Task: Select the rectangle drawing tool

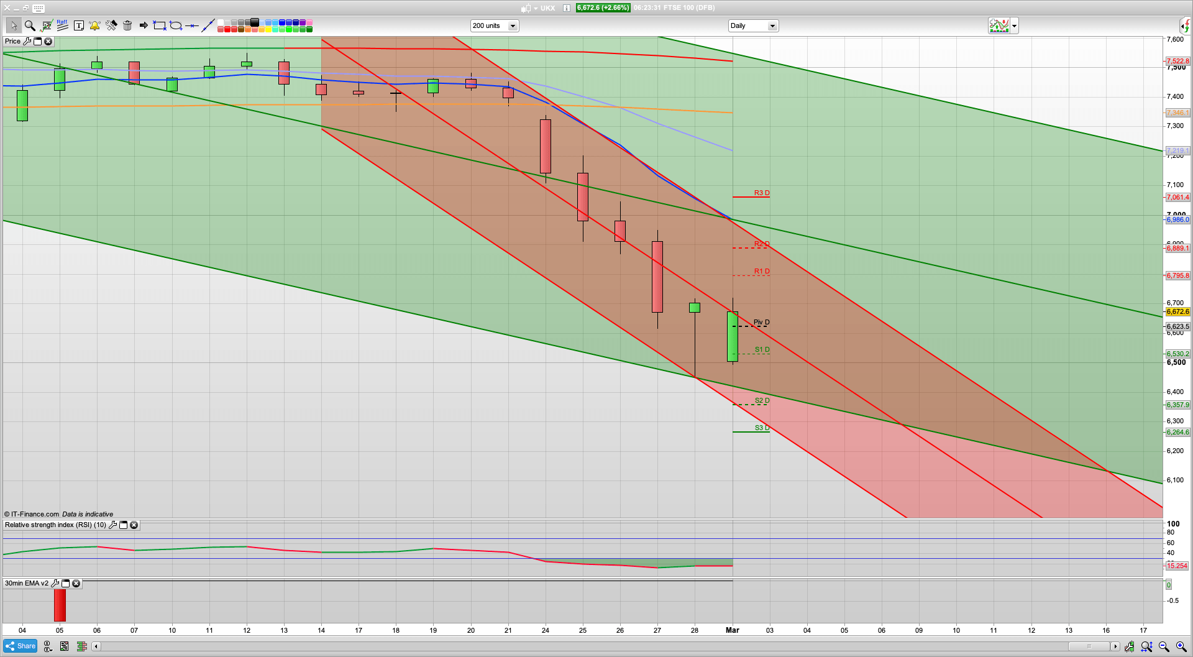Action: 160,25
